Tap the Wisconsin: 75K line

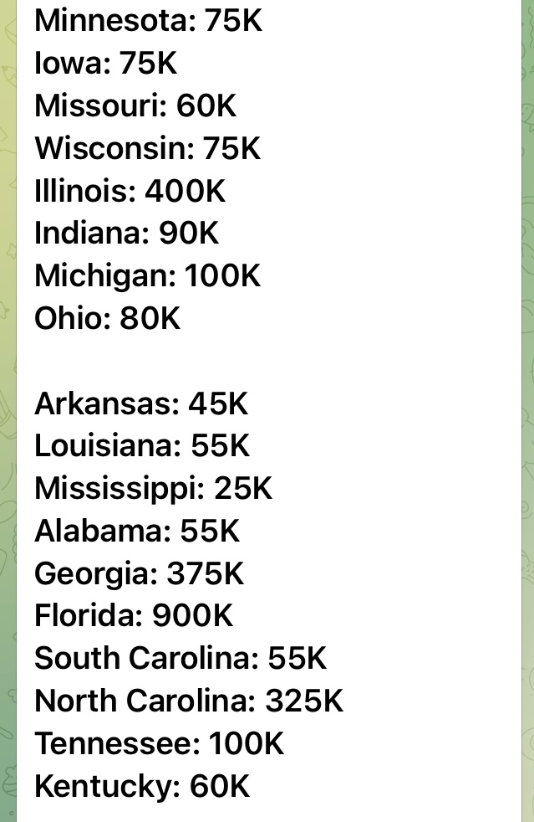tap(148, 148)
